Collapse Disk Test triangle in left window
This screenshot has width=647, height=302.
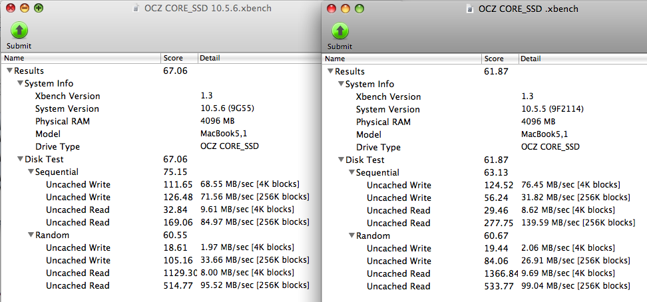click(20, 159)
